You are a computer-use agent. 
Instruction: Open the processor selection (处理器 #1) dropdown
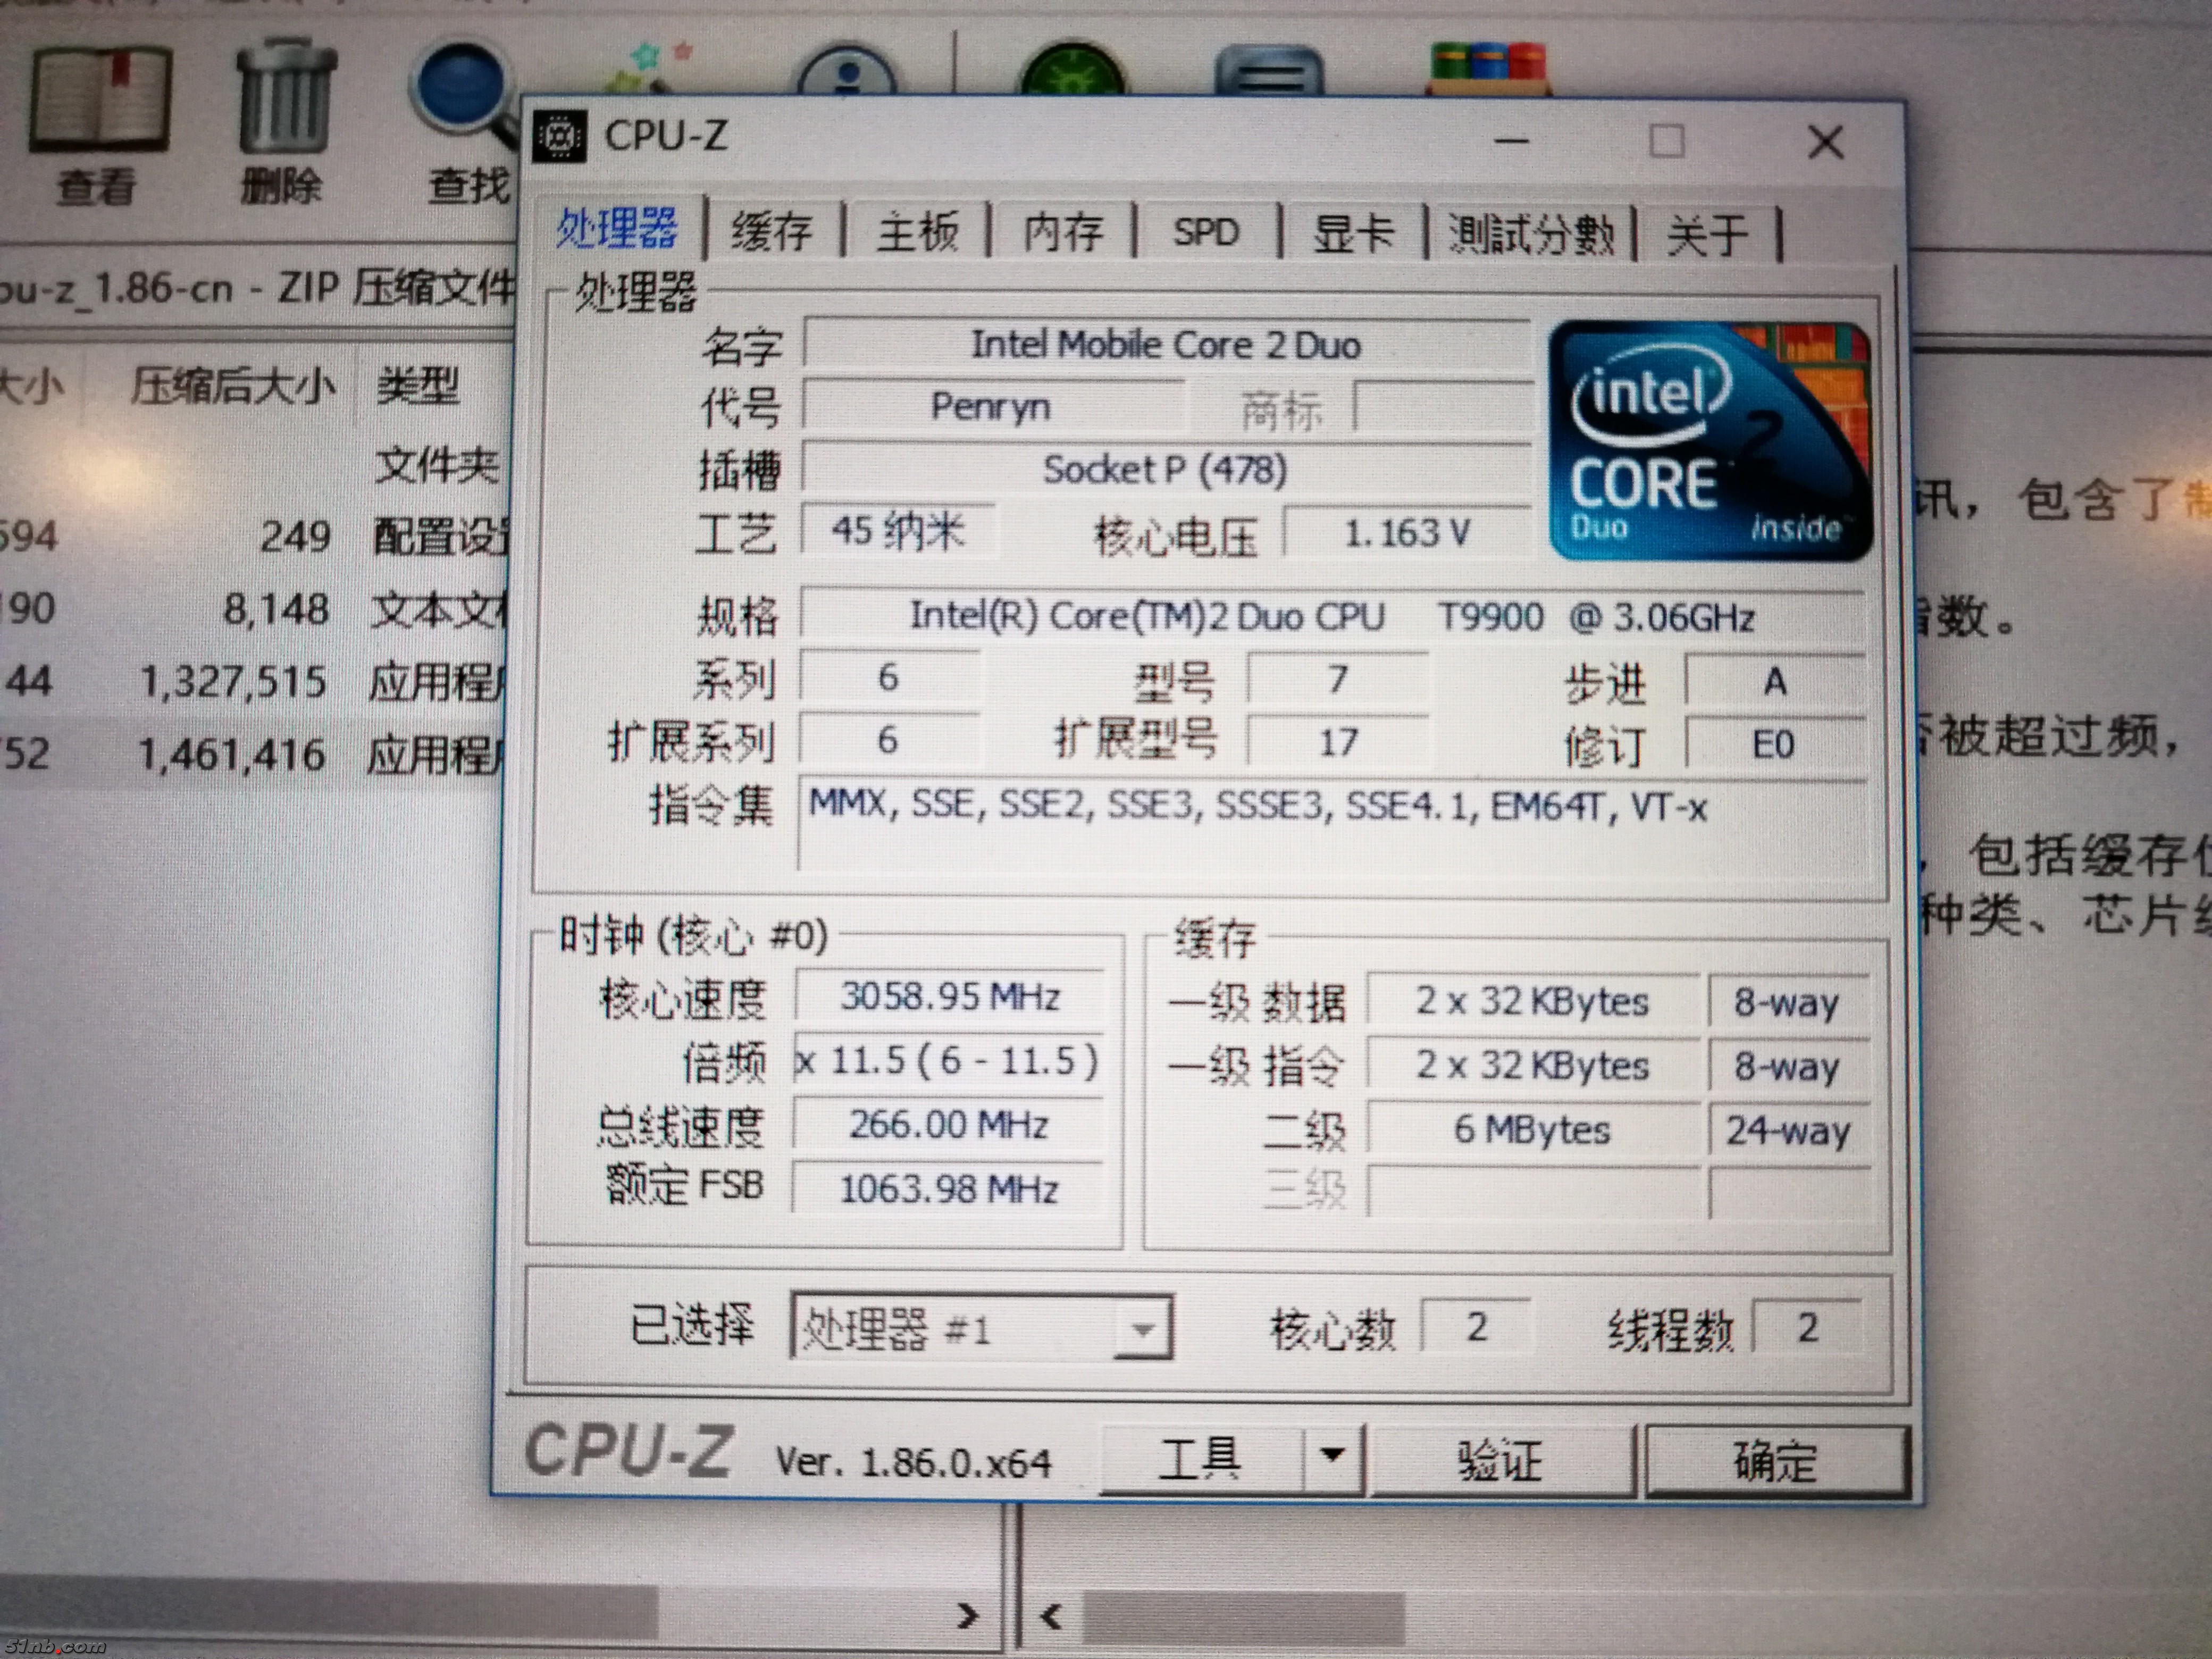1143,1329
